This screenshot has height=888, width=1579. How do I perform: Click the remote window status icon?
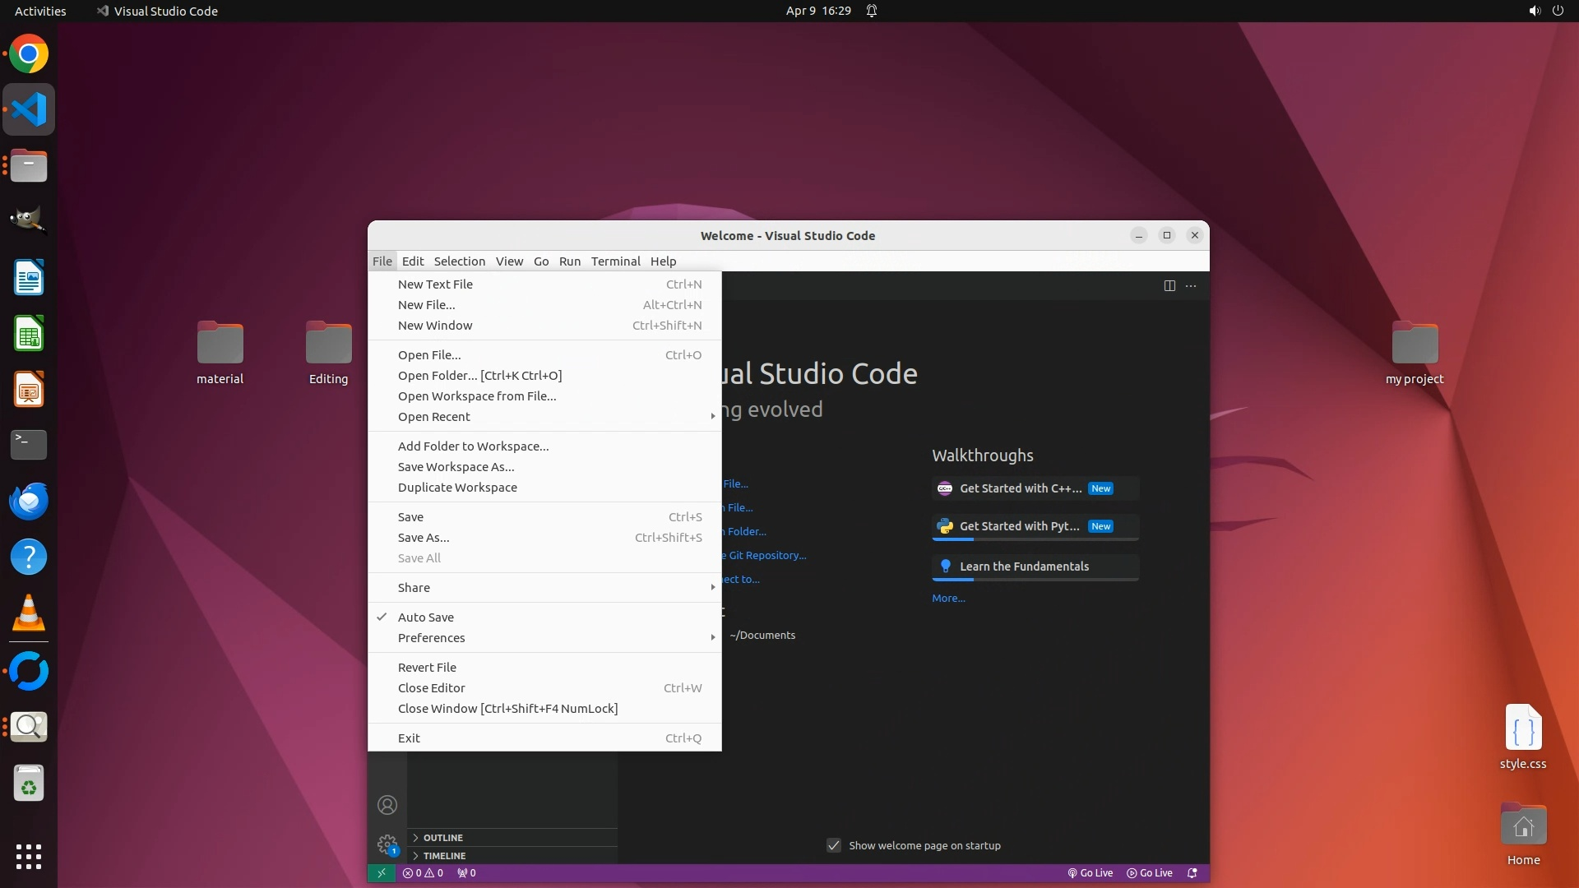tap(381, 873)
